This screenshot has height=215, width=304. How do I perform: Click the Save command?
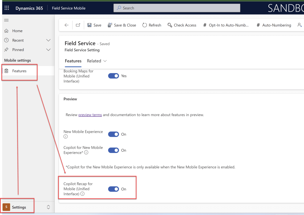[x=94, y=25]
